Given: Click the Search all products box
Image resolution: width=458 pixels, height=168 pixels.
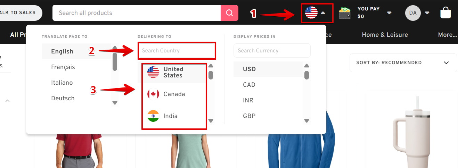Looking at the screenshot, I should pos(137,13).
